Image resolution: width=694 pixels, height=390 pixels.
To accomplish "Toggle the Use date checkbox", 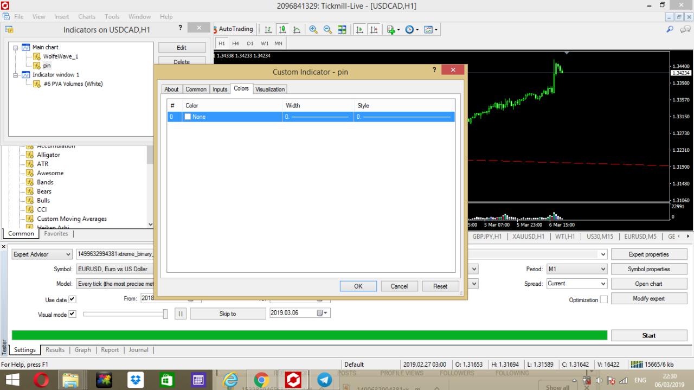I will [x=73, y=299].
